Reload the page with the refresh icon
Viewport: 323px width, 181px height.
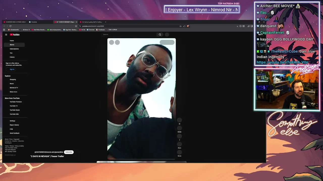[x=10, y=26]
